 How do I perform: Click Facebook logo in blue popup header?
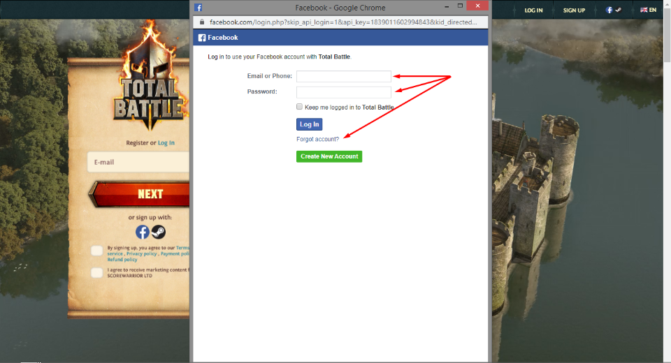pos(202,38)
